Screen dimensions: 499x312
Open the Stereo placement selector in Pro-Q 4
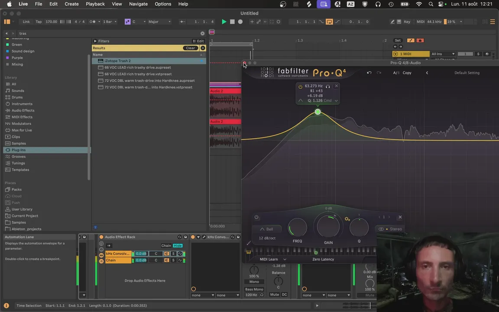point(390,229)
